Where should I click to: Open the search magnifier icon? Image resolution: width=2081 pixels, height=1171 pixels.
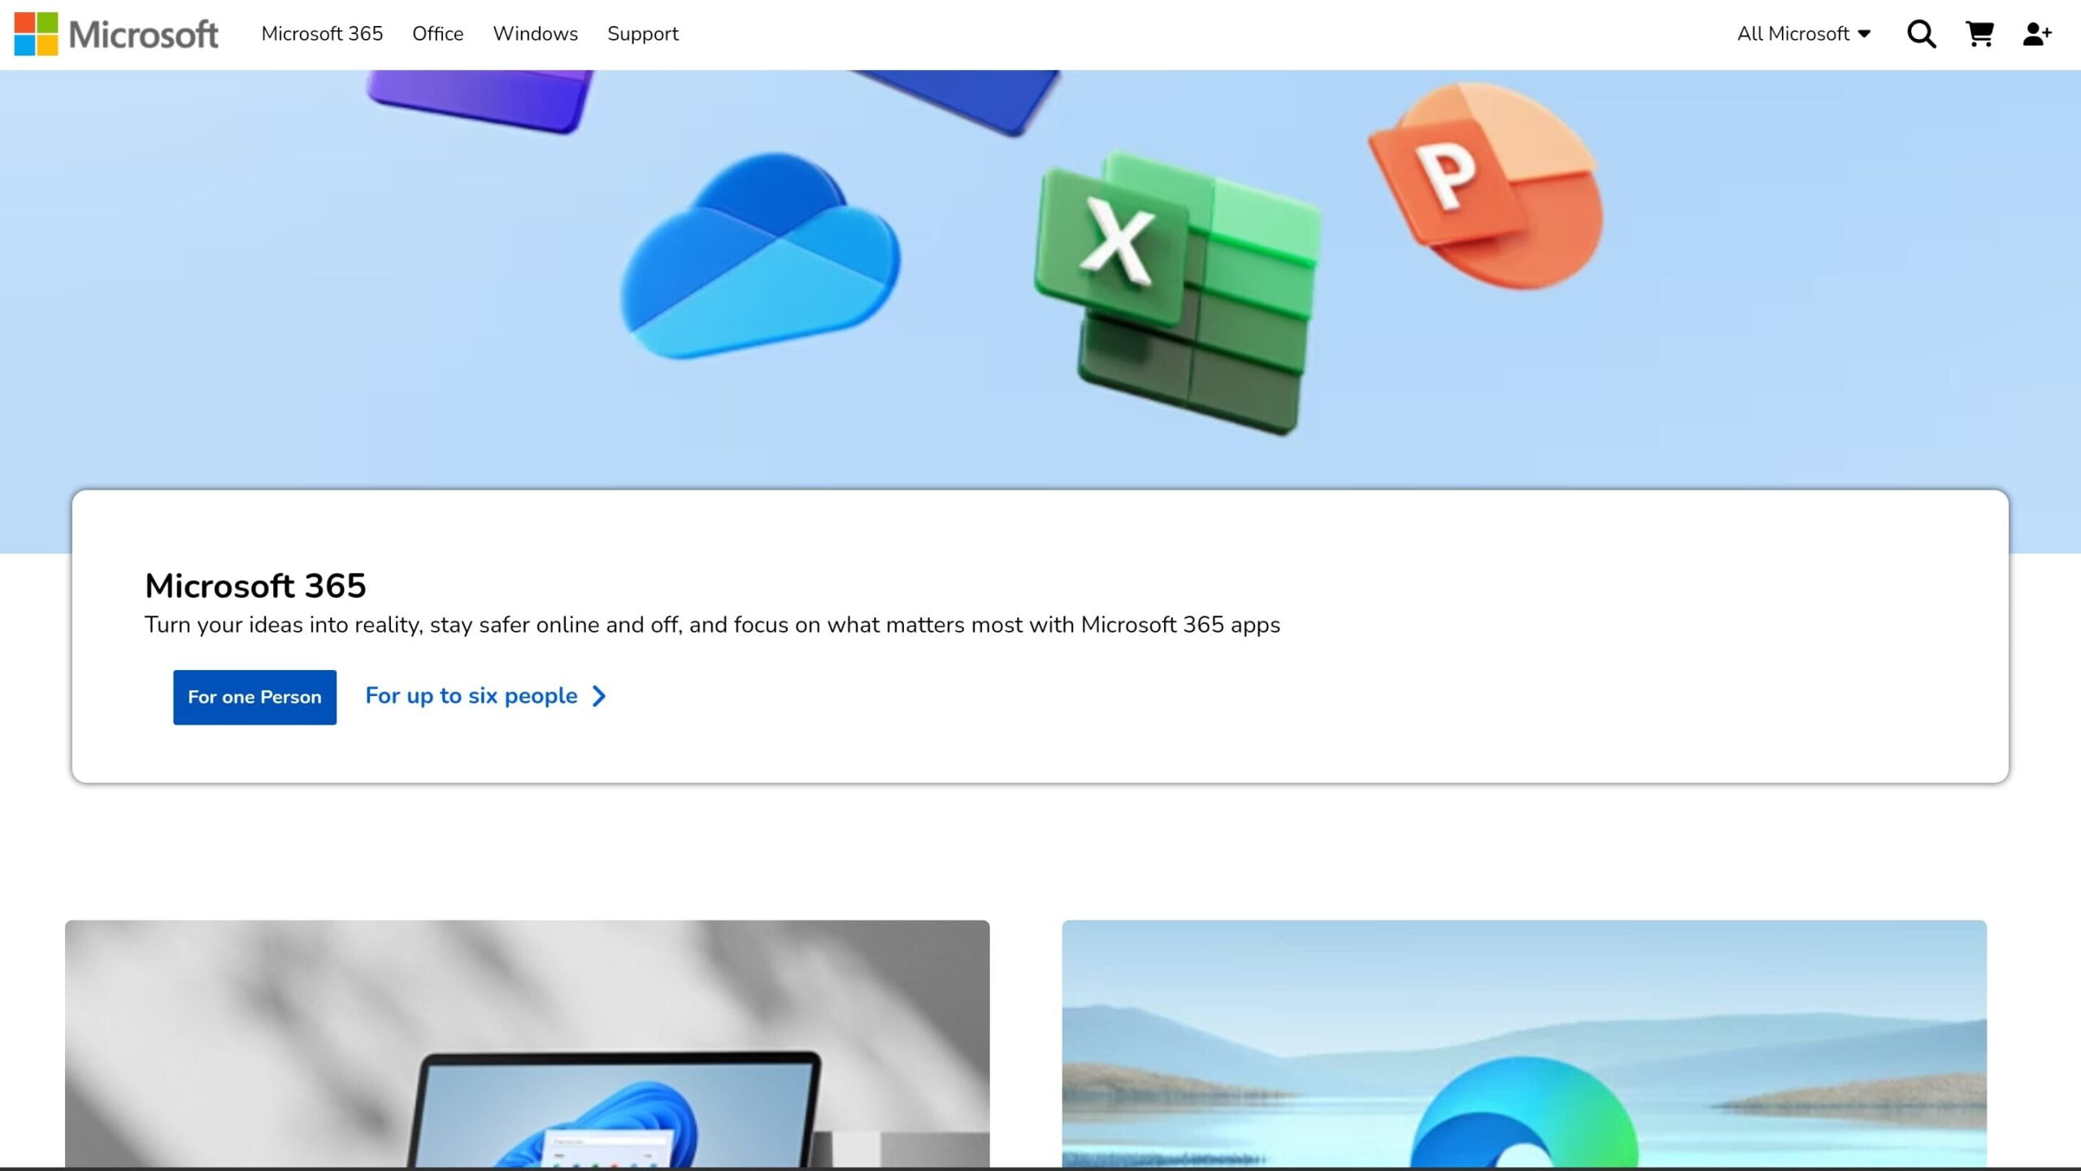[x=1921, y=34]
